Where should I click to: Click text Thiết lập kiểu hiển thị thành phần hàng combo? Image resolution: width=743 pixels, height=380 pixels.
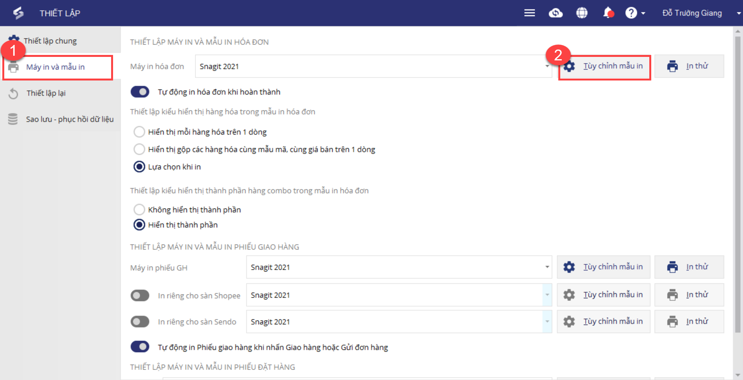[x=249, y=191]
